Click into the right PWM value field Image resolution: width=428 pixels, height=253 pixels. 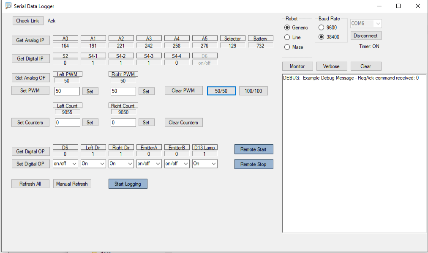click(123, 91)
